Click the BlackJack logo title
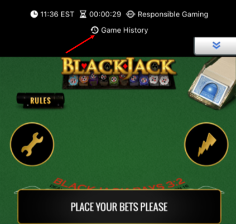236x224 pixels. (x=118, y=67)
